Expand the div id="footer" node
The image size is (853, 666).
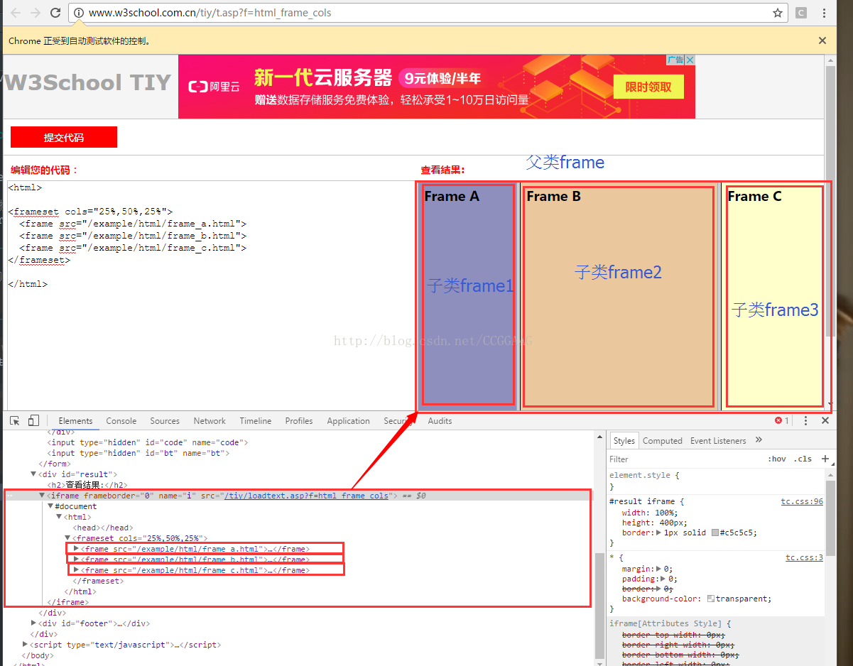(33, 623)
